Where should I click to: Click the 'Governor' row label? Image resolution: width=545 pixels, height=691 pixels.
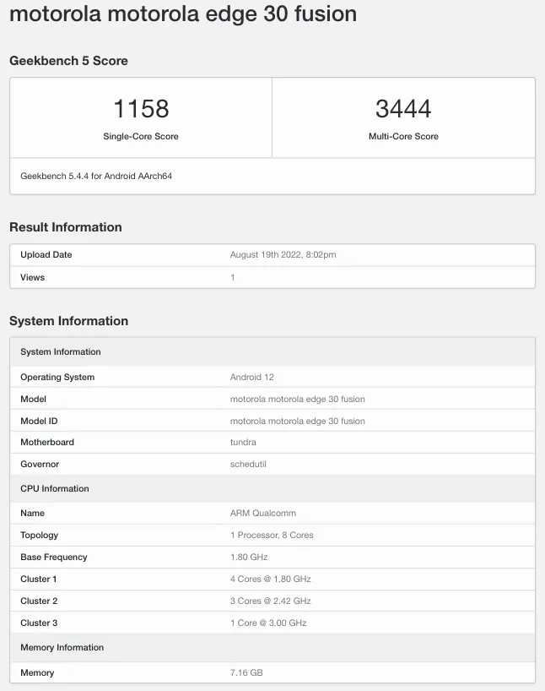[x=40, y=465]
